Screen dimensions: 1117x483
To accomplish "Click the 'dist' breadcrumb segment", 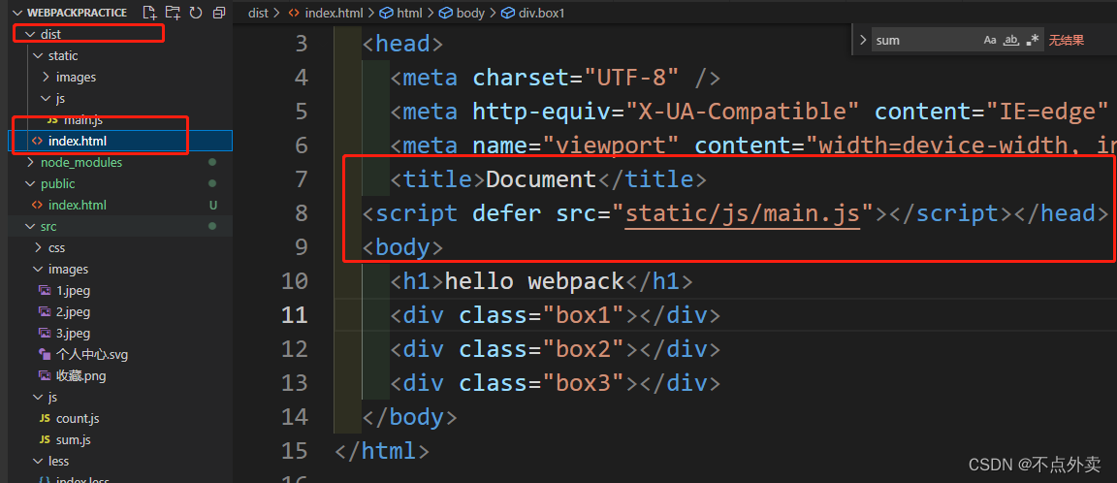I will [257, 13].
